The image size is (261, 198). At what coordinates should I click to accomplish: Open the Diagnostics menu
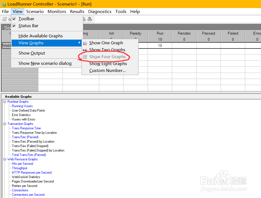click(100, 12)
